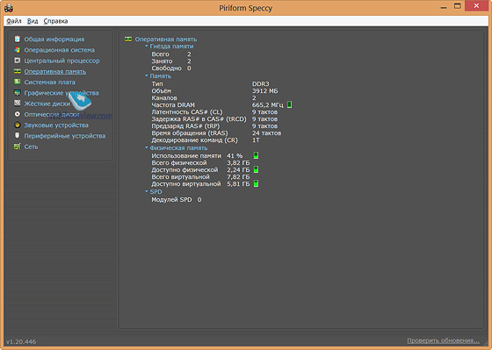The height and width of the screenshot is (350, 492).
Task: Click the Звуковые устройства speaker icon
Action: [x=18, y=125]
